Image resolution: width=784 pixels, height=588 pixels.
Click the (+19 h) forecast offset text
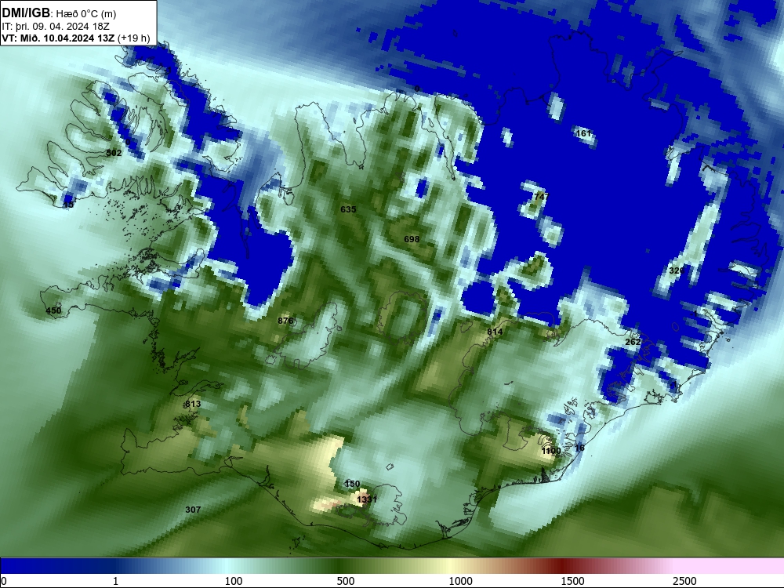point(133,38)
